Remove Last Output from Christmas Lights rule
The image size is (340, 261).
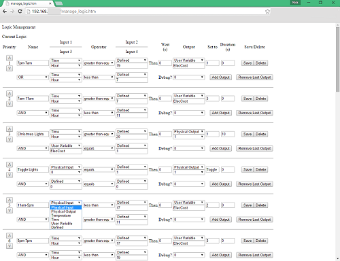[254, 148]
